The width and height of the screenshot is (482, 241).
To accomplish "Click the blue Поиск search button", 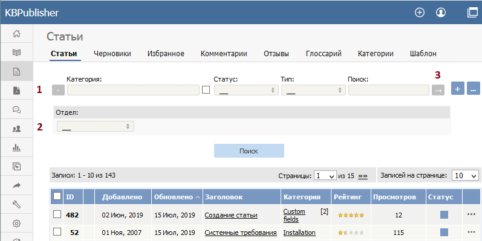I will click(249, 151).
